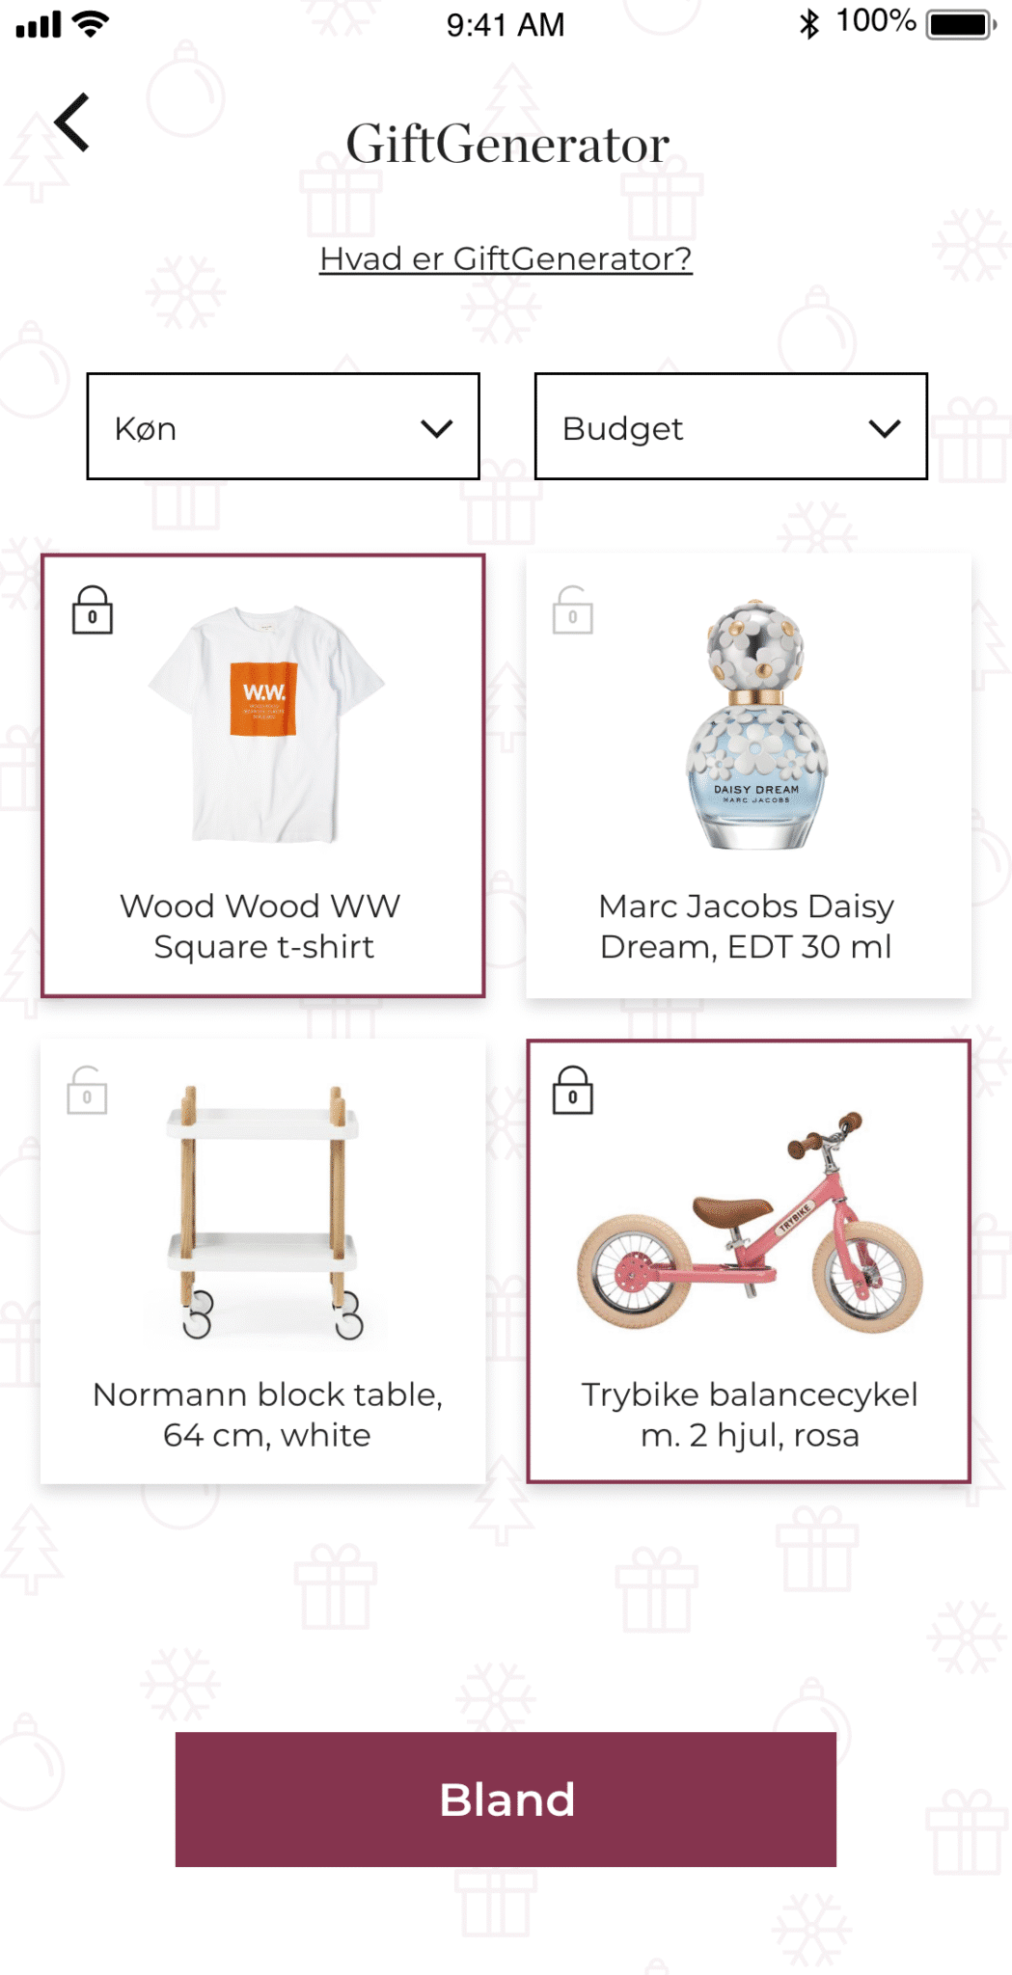Click the "Marc Jacobs Daisy Dream" product title
Screen dimensions: 1012x1975
(747, 927)
